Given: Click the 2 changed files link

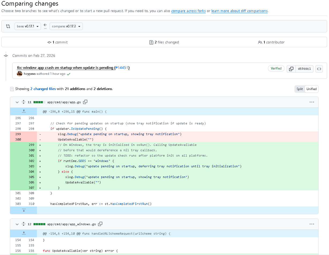Looking at the screenshot, I should tap(43, 89).
